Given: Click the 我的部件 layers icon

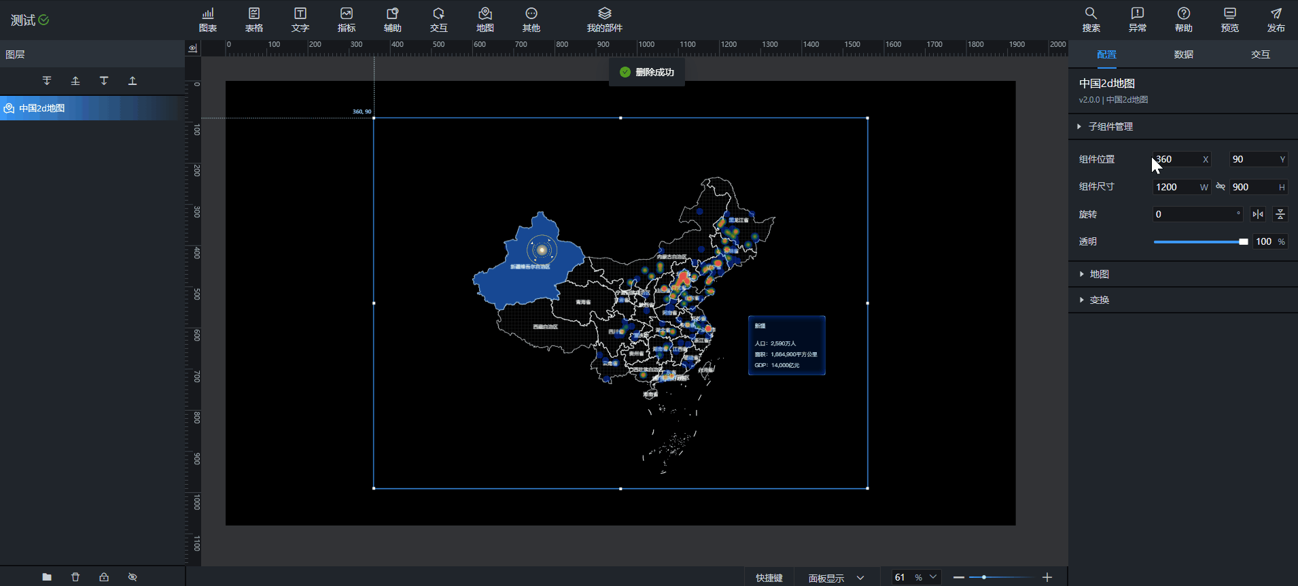Looking at the screenshot, I should [604, 14].
